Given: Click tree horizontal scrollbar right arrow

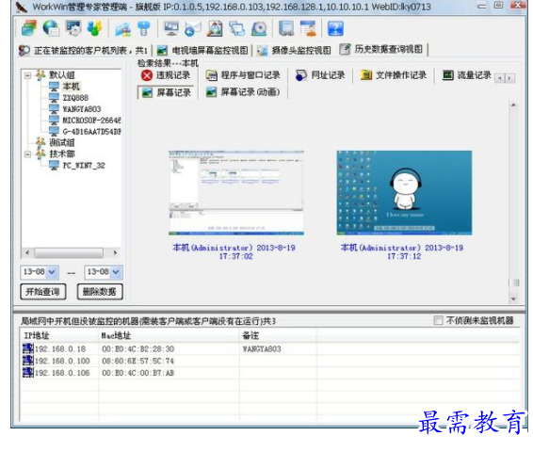Looking at the screenshot, I should click(x=116, y=253).
